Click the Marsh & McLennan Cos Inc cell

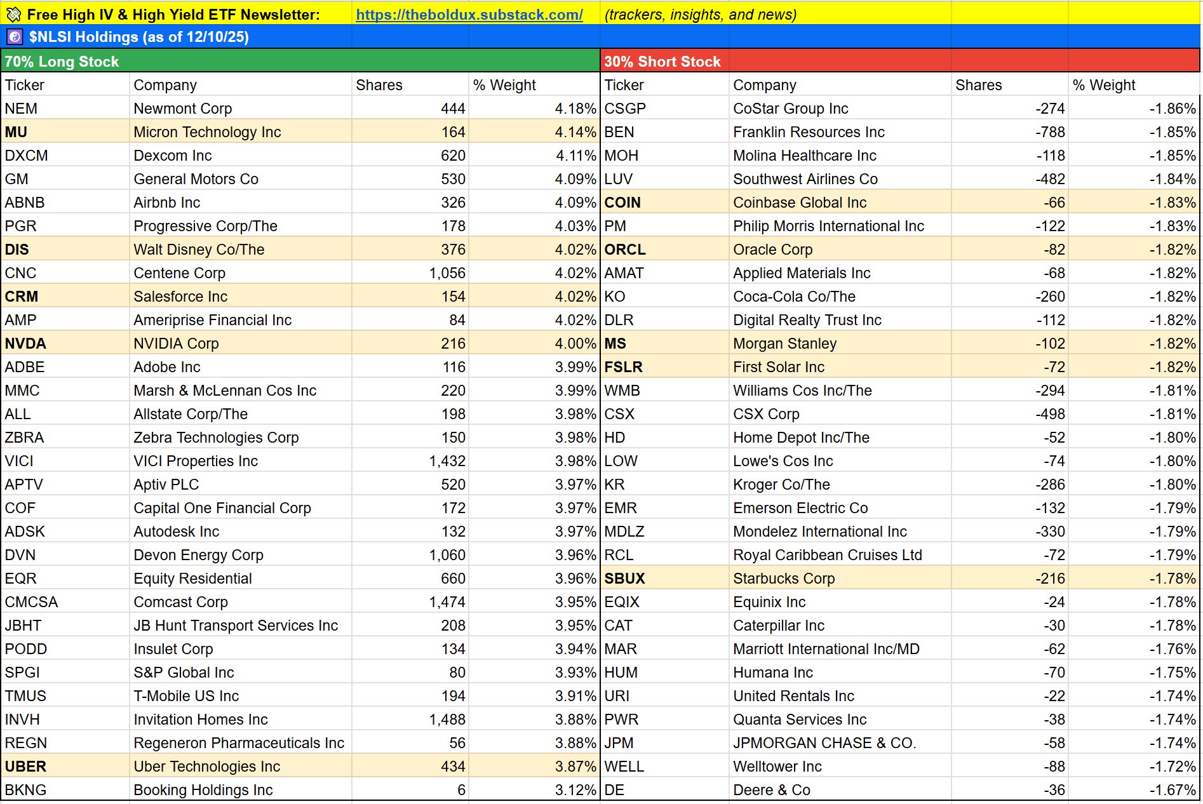tap(241, 391)
